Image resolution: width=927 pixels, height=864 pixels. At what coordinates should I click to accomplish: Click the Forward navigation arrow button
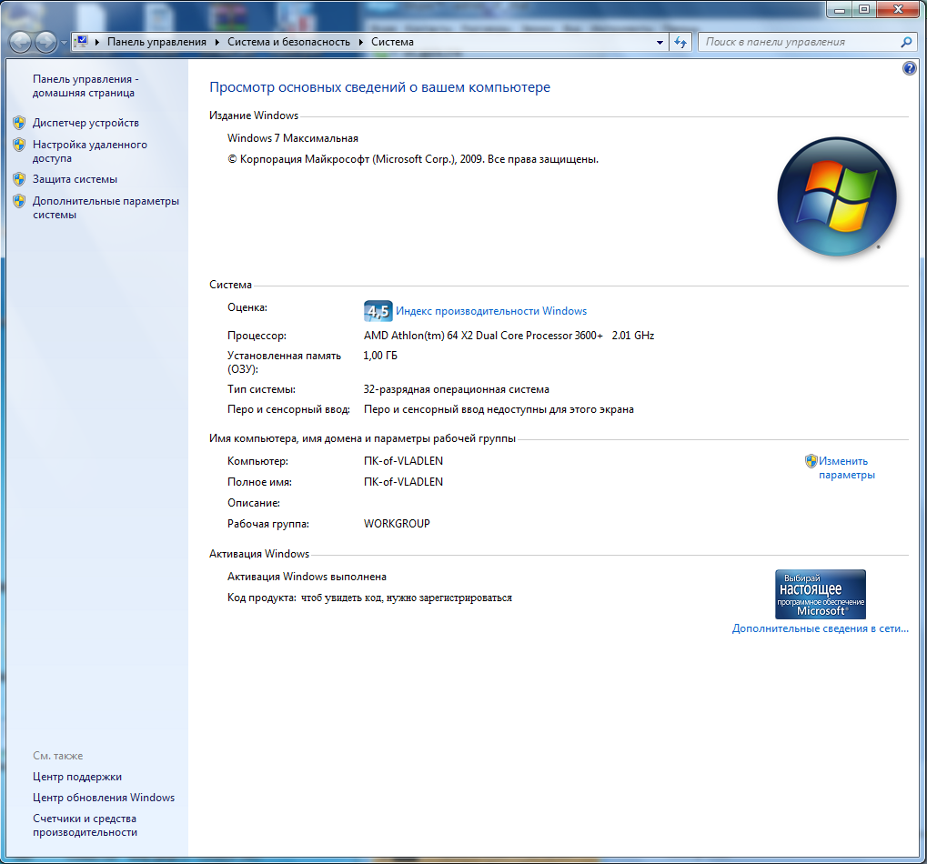click(x=45, y=42)
